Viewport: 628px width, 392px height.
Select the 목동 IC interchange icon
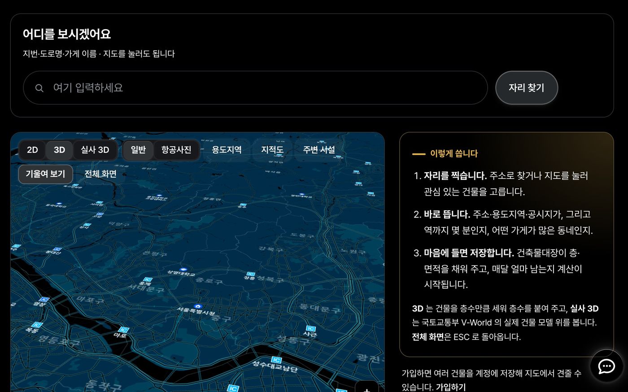(x=37, y=325)
